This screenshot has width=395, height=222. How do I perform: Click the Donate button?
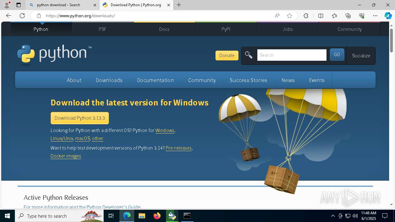227,55
